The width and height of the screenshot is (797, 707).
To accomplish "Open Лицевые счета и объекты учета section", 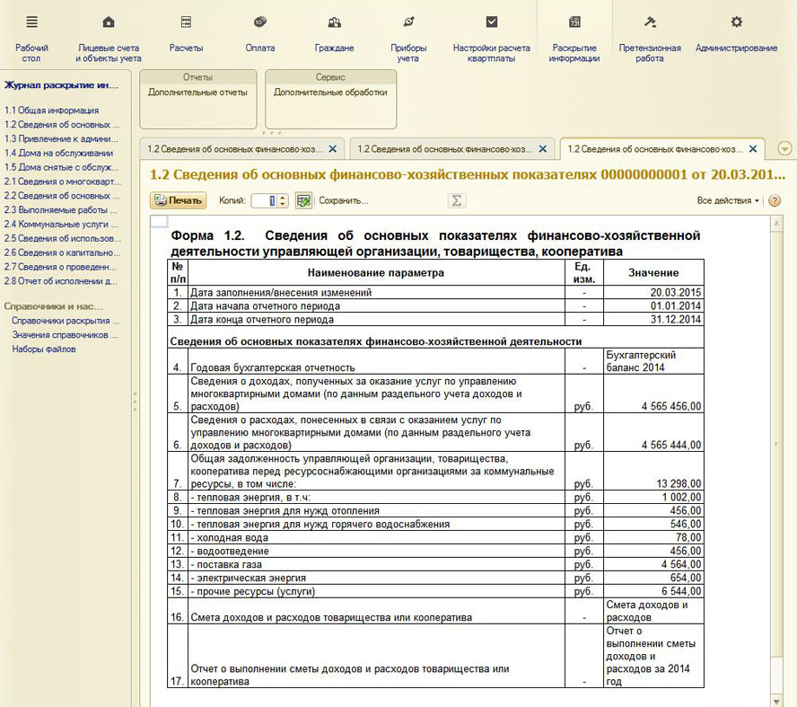I will coord(109,39).
